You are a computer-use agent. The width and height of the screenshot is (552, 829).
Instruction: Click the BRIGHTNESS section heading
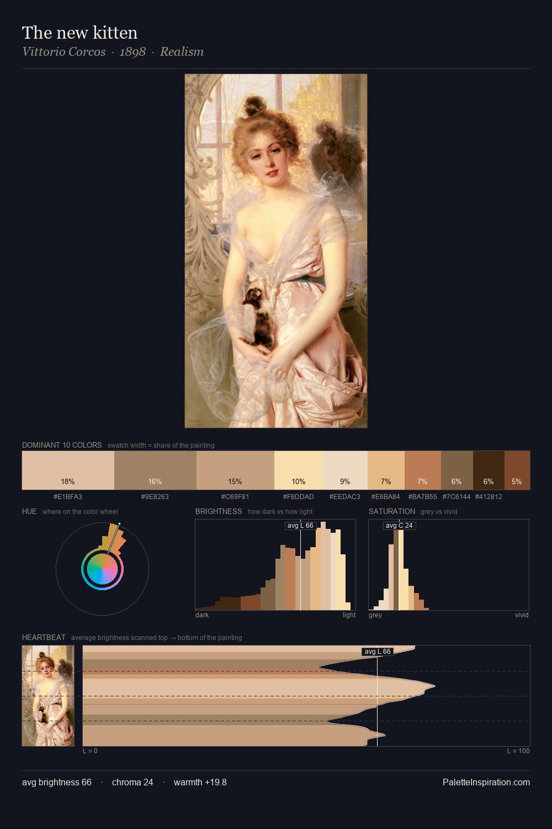click(x=219, y=511)
